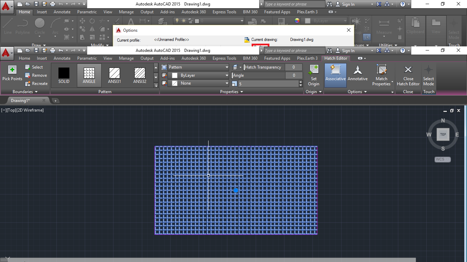Open the hatch type Pattern dropdown
The width and height of the screenshot is (467, 262).
198,67
